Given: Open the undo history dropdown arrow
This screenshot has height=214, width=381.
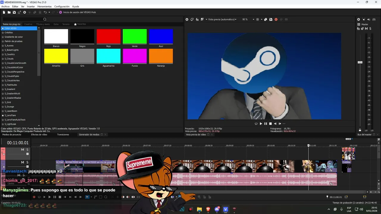Looking at the screenshot, I should click(49, 12).
